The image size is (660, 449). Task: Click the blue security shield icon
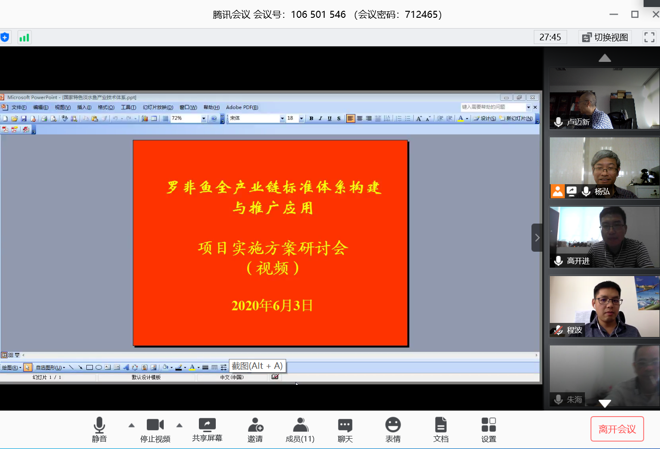(5, 37)
